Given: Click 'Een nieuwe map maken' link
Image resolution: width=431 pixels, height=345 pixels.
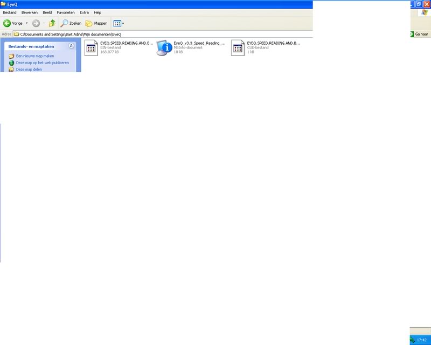Looking at the screenshot, I should click(35, 56).
